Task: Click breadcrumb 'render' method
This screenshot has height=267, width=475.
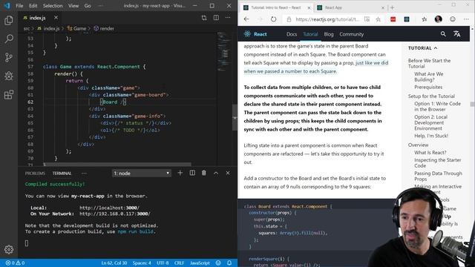Action: point(104,28)
